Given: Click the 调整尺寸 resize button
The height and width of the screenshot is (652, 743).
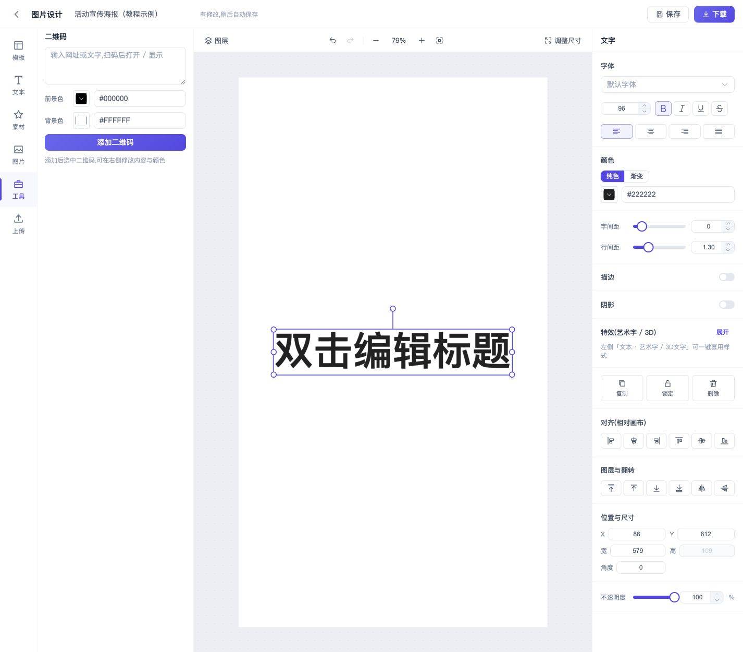Looking at the screenshot, I should [563, 41].
